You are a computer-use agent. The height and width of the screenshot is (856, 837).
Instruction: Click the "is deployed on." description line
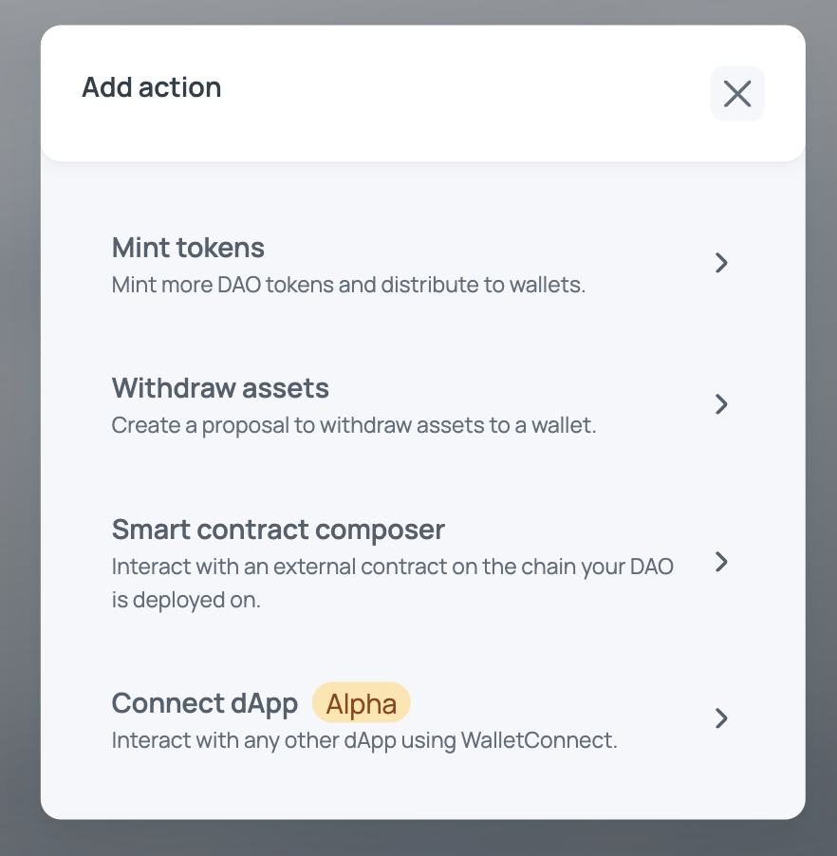coord(186,600)
